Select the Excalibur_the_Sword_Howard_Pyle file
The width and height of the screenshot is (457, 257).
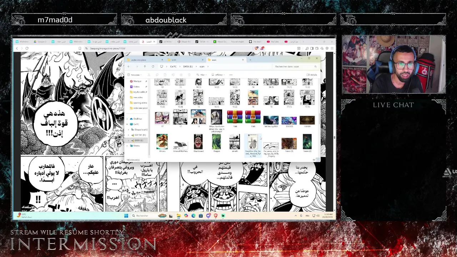253,146
